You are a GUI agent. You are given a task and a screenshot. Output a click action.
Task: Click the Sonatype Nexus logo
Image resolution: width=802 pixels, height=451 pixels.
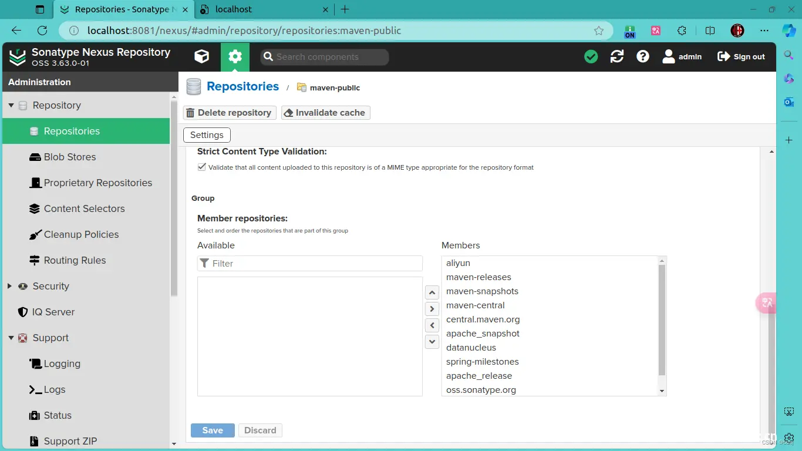[x=18, y=56]
